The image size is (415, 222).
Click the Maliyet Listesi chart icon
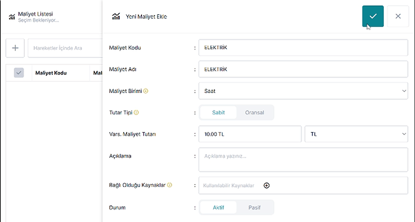point(12,17)
